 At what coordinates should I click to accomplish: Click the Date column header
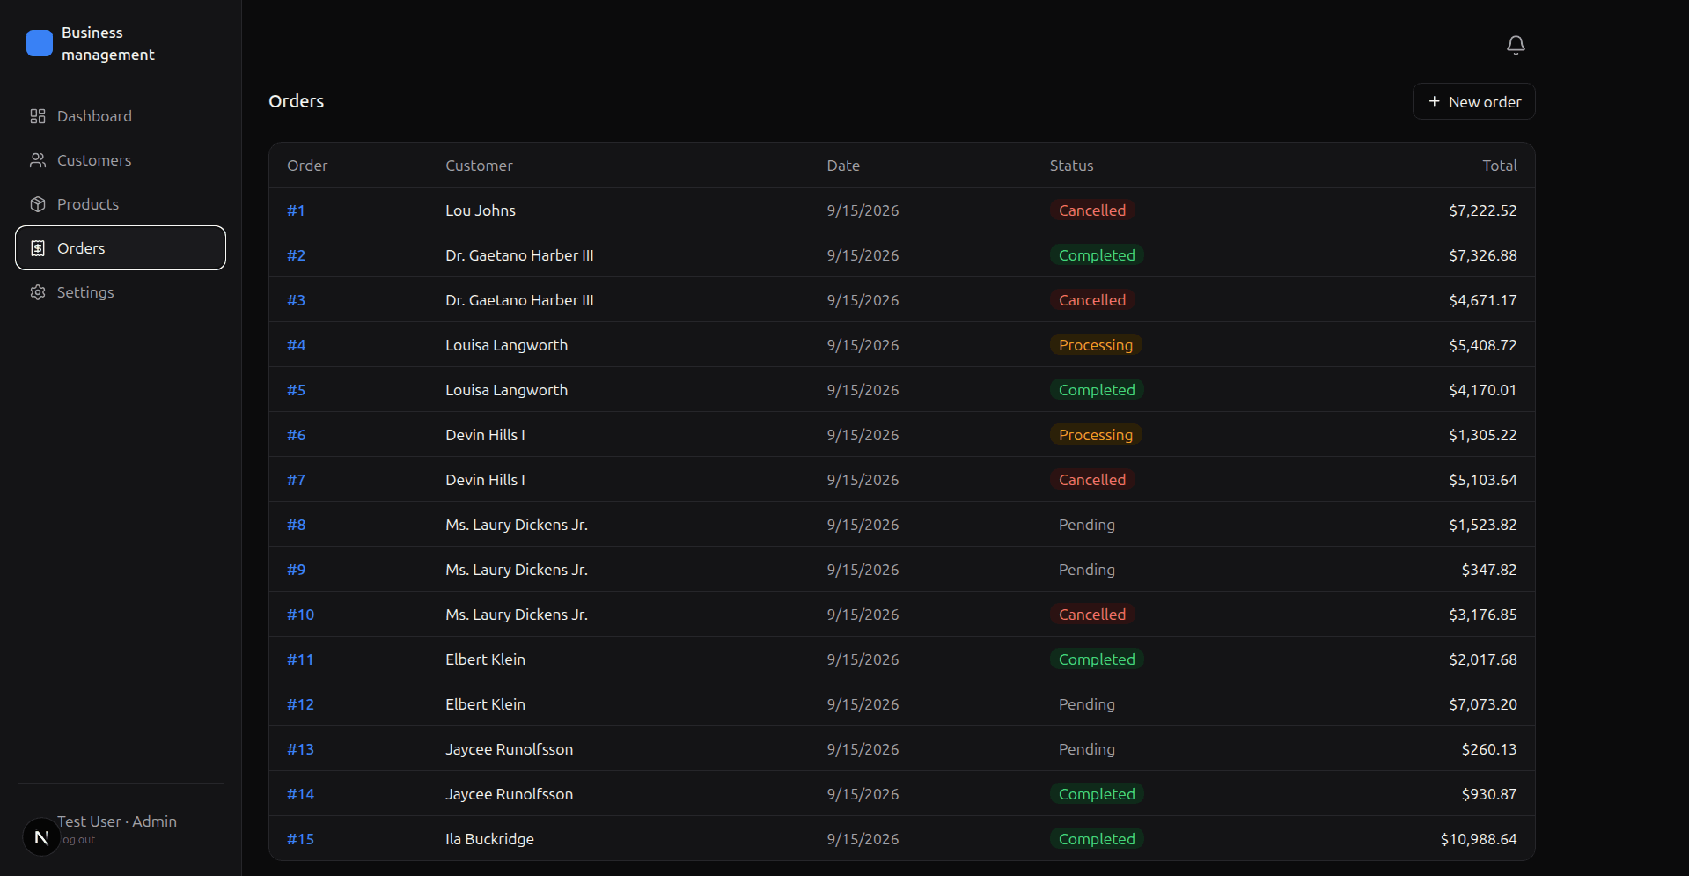coord(843,166)
